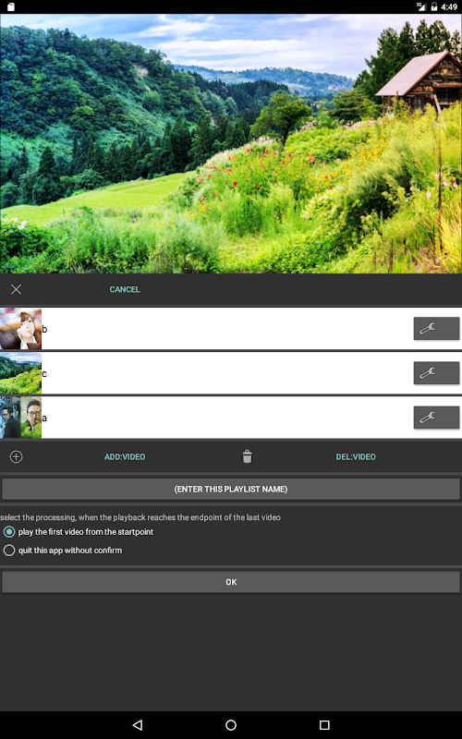Click the X close icon beside CANCEL
Viewport: 462px width, 739px height.
[x=16, y=289]
